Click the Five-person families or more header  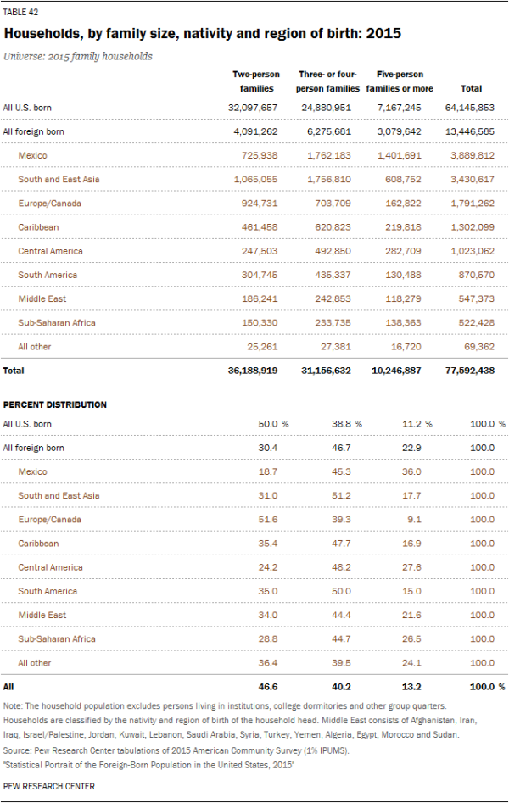400,81
